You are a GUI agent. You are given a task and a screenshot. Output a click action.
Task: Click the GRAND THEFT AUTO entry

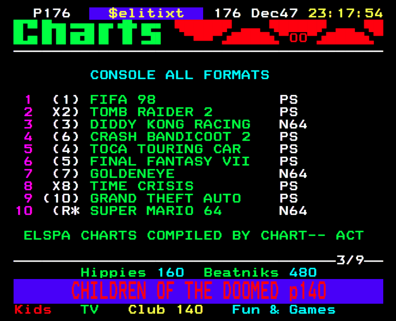click(x=166, y=198)
